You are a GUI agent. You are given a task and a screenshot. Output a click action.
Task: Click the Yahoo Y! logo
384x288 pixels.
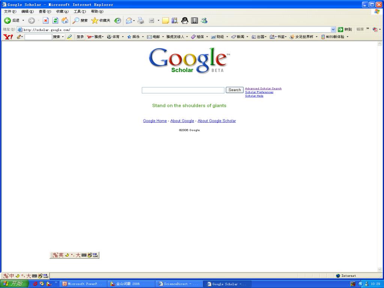pos(8,37)
